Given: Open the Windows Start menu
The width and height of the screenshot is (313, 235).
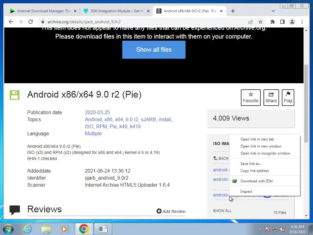Looking at the screenshot, I should pyautogui.click(x=8, y=229).
